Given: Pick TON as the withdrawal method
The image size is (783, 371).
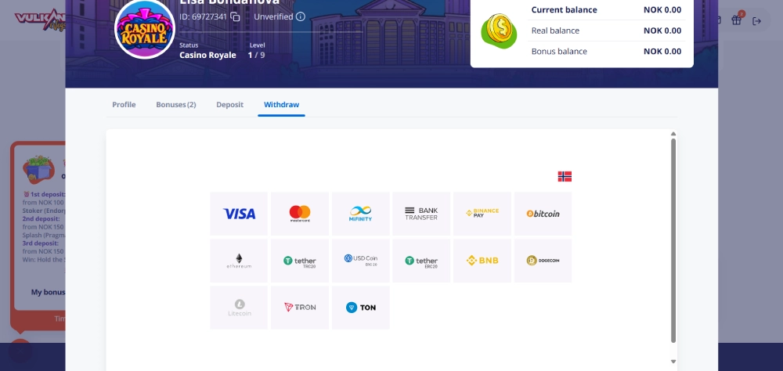Looking at the screenshot, I should 360,308.
